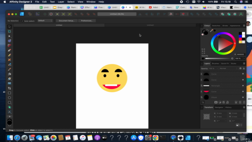The width and height of the screenshot is (252, 142).
Task: Select the Rounded Rectangle tool
Action: 9,103
